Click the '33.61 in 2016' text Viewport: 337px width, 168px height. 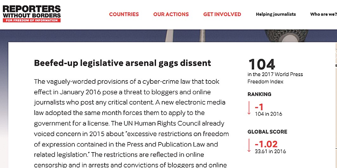[x=270, y=151]
